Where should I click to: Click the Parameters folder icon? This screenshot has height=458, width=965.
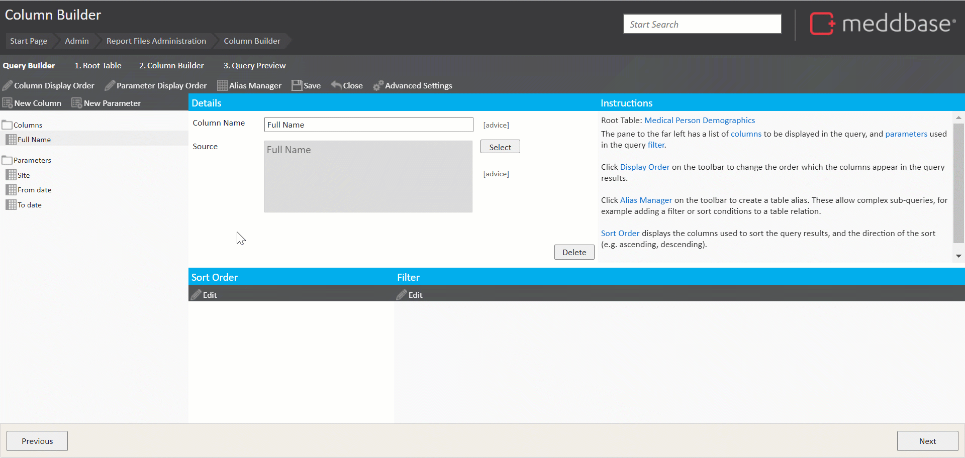point(7,160)
